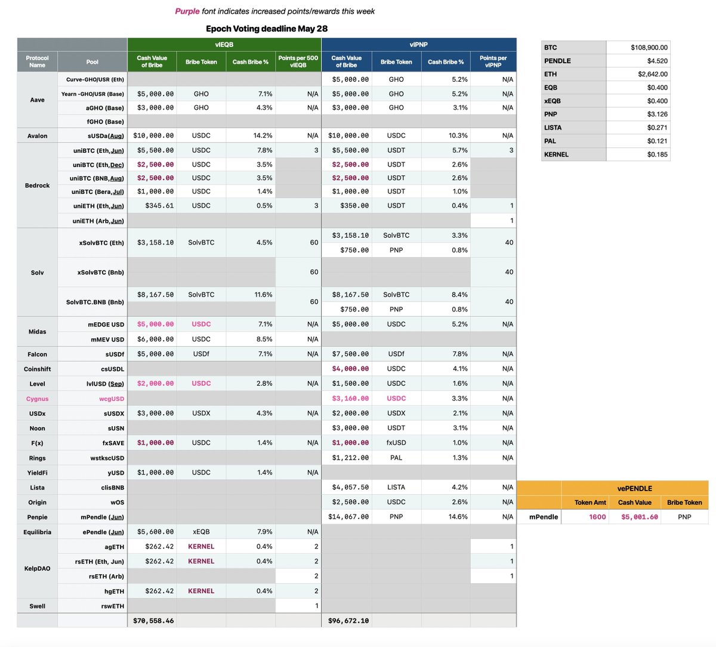This screenshot has height=647, width=716.
Task: Click the Protocol Name column header
Action: coord(37,61)
